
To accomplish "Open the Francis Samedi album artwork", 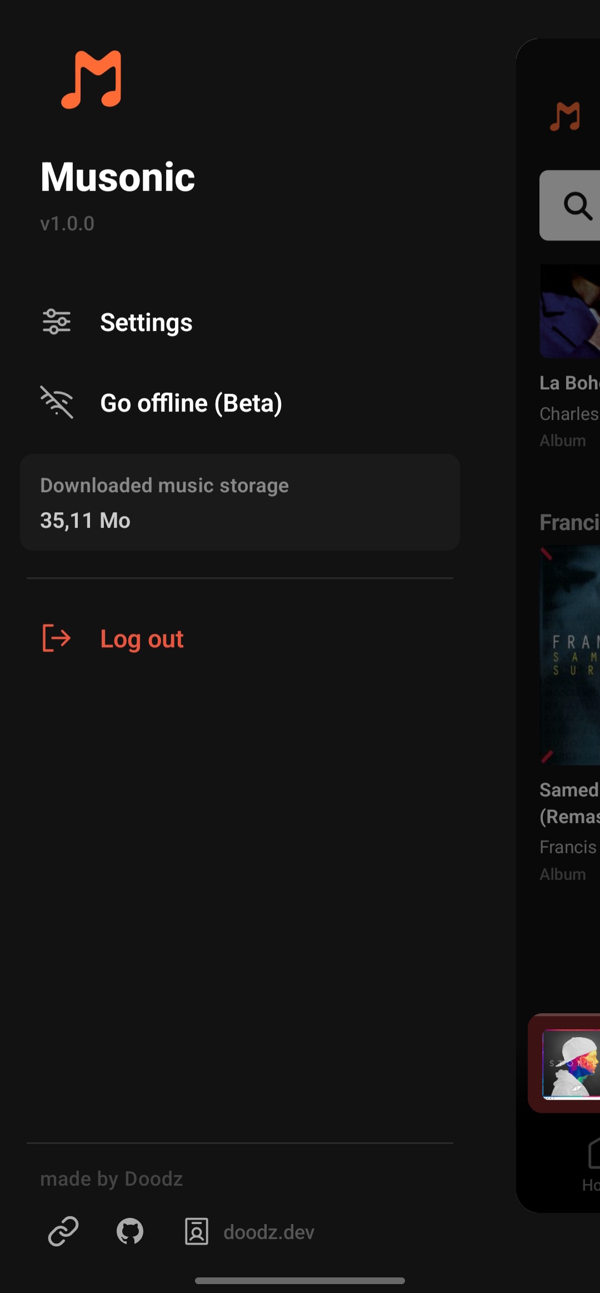I will tap(570, 655).
